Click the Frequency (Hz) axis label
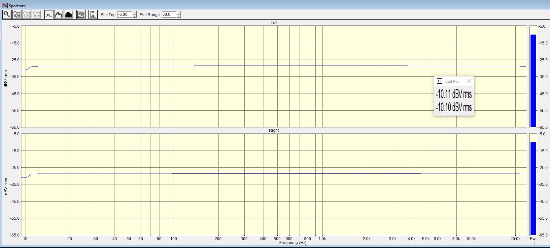 click(293, 243)
